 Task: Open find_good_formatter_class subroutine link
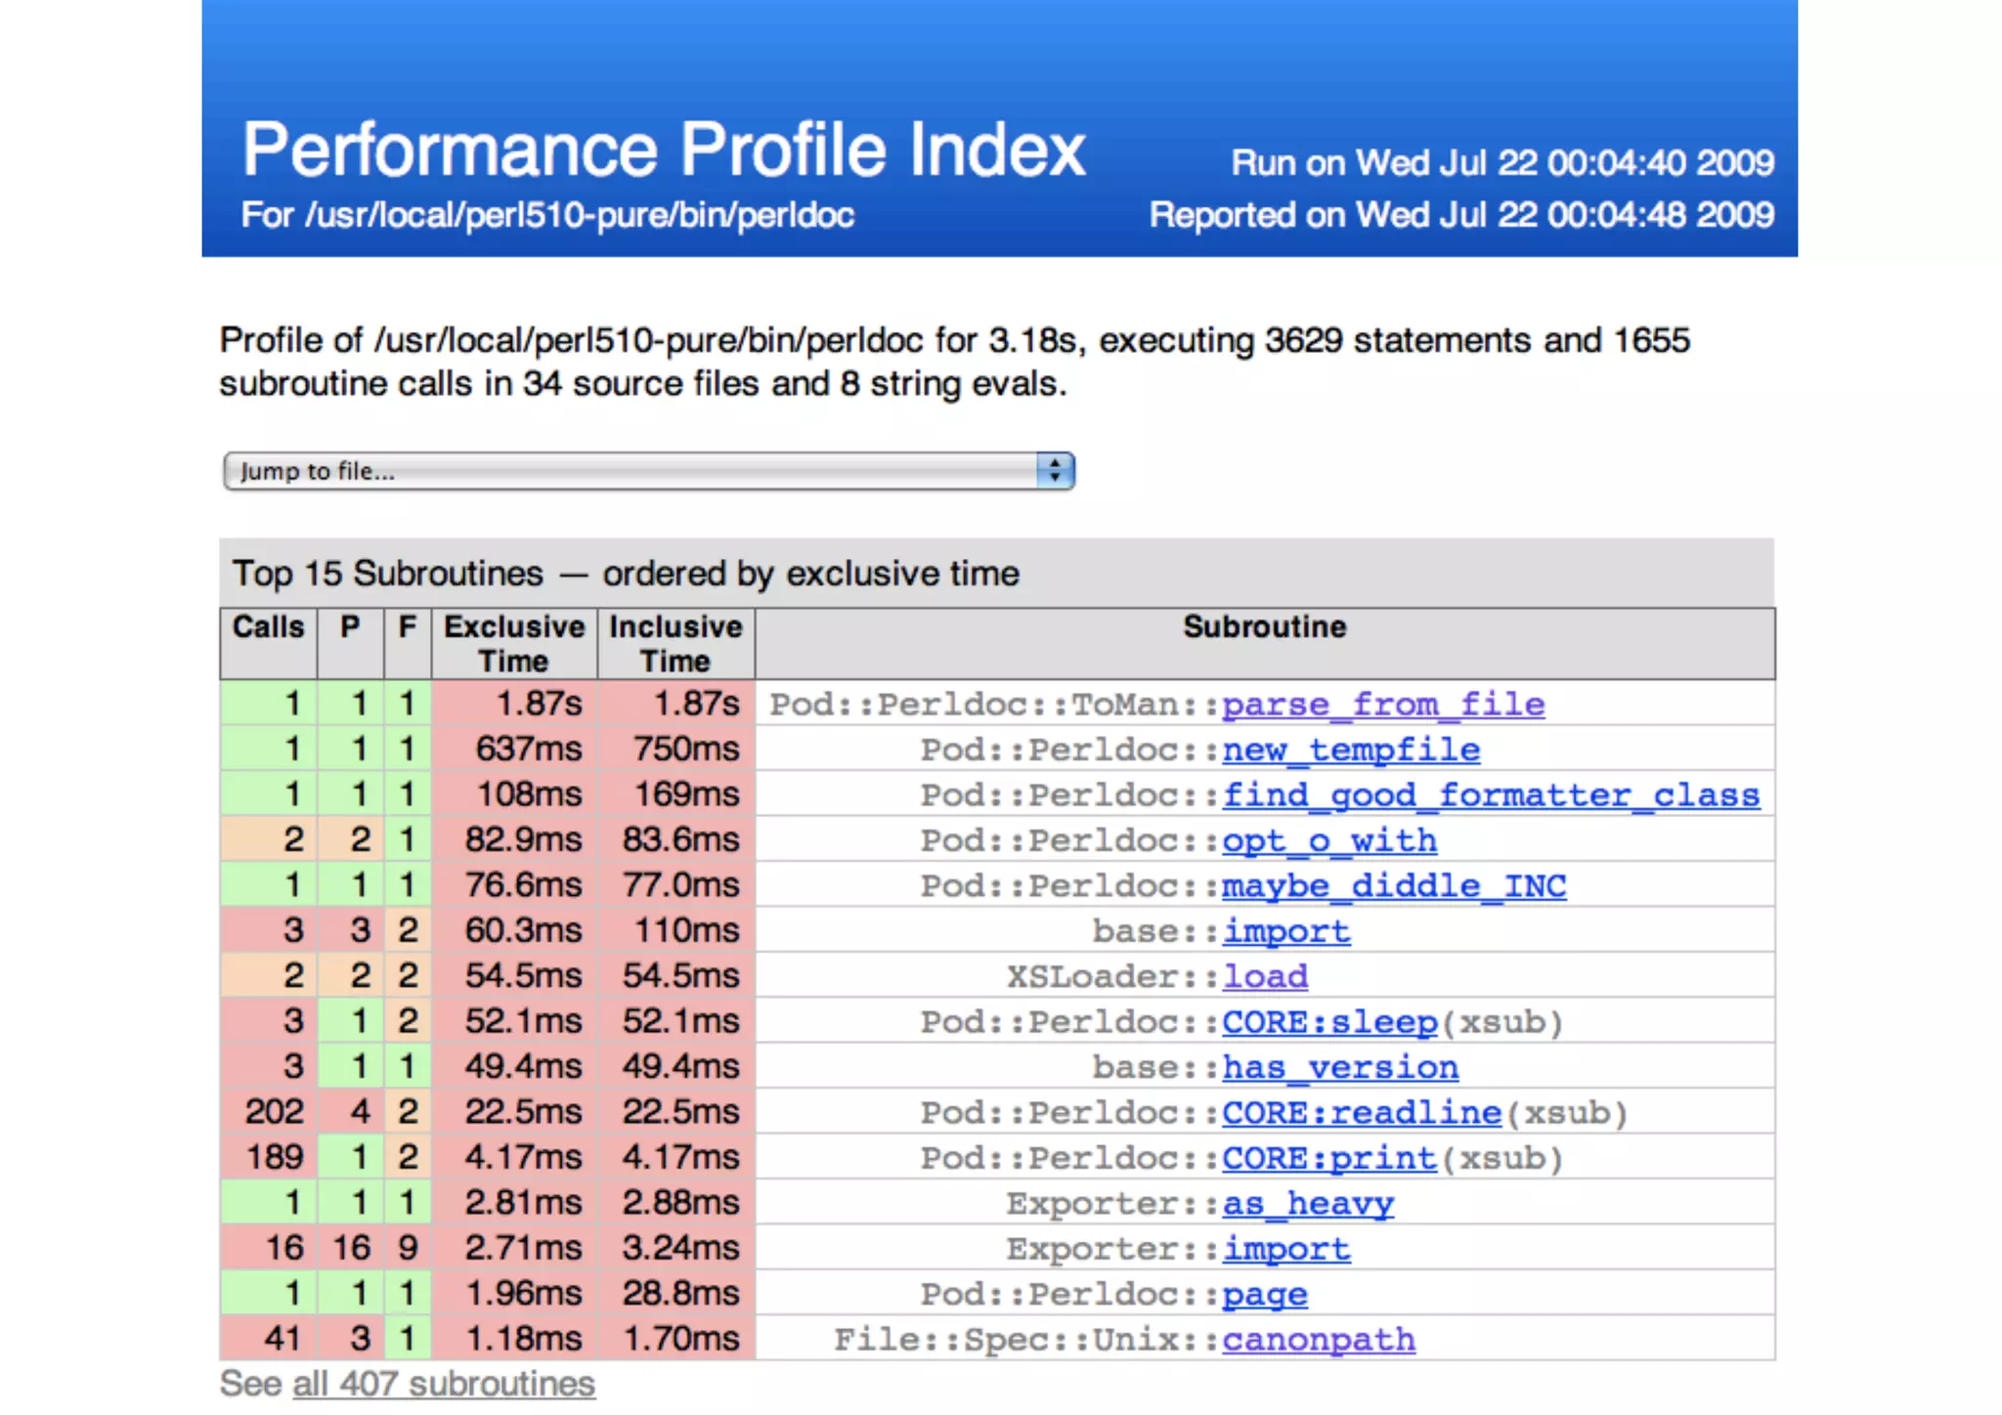(x=1490, y=794)
